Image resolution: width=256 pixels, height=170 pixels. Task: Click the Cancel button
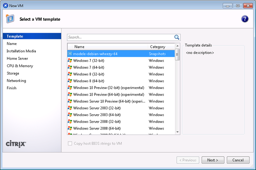click(238, 160)
